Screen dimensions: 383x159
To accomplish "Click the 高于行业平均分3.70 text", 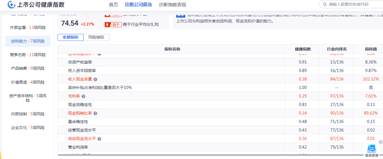I will (141, 24).
